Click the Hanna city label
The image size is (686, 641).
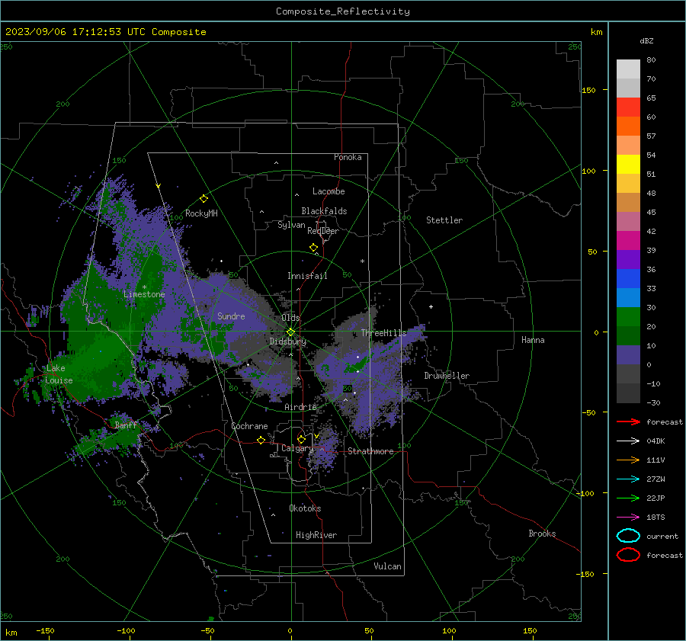point(533,340)
